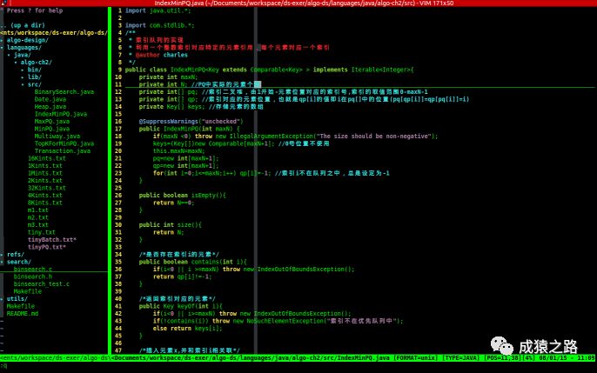Collapse the src/ folder
This screenshot has height=373, width=597.
(34, 84)
